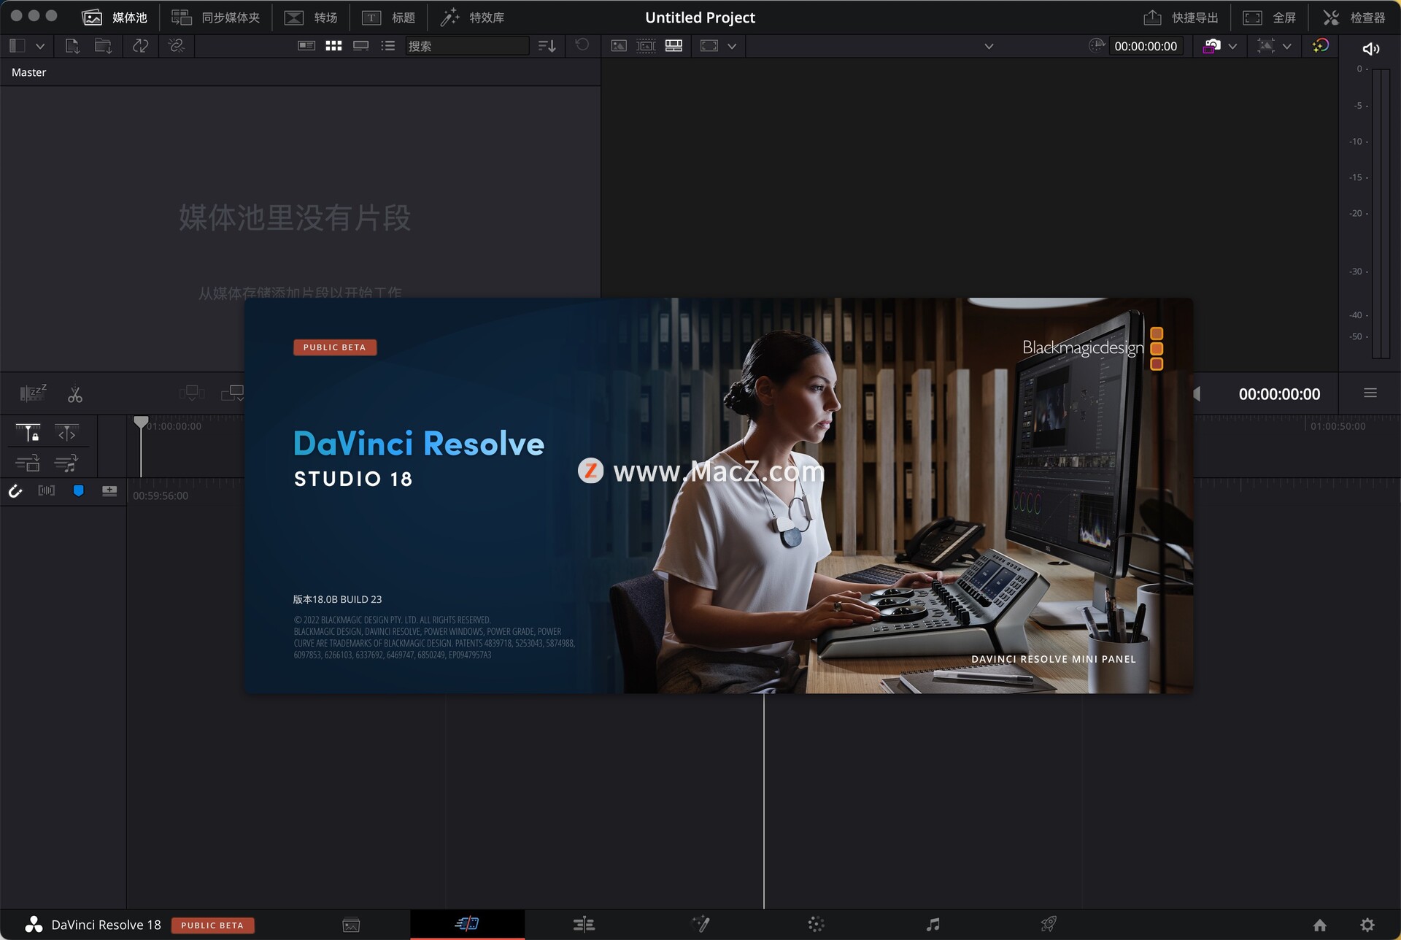Toggle the video-only source icon
The image size is (1401, 940).
coord(28,463)
